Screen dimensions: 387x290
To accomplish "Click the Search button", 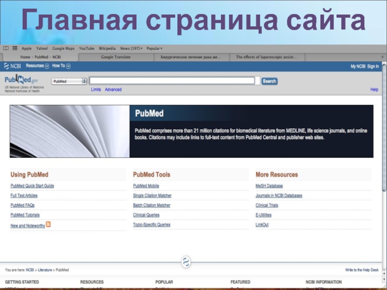I will pyautogui.click(x=269, y=81).
